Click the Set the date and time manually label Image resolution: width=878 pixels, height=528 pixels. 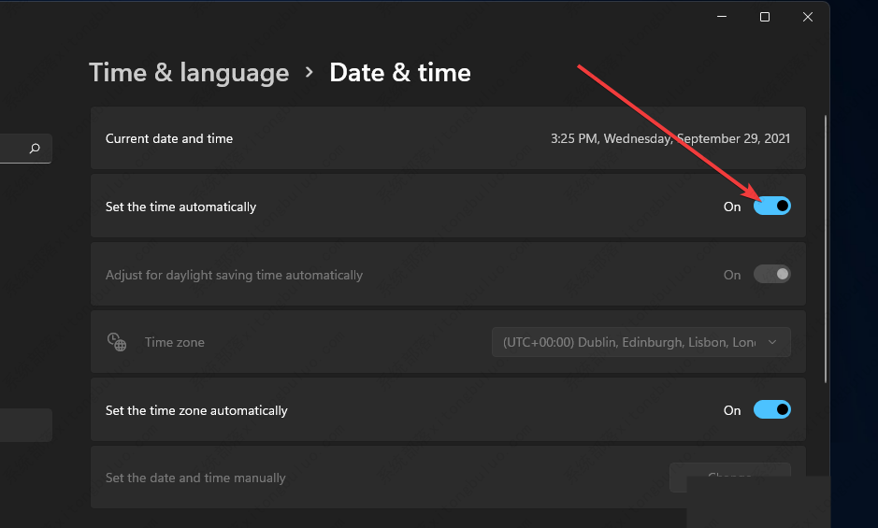[x=195, y=478]
